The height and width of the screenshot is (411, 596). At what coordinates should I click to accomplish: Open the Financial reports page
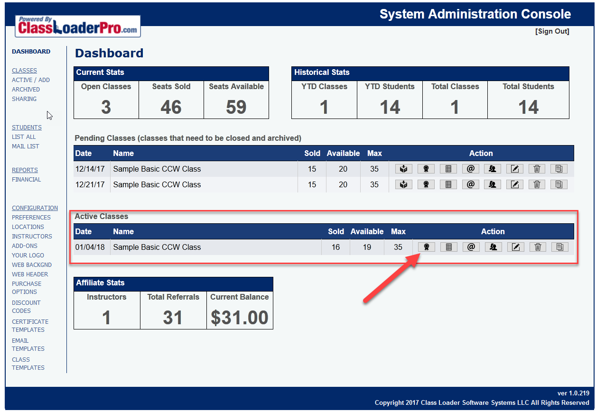pyautogui.click(x=26, y=180)
